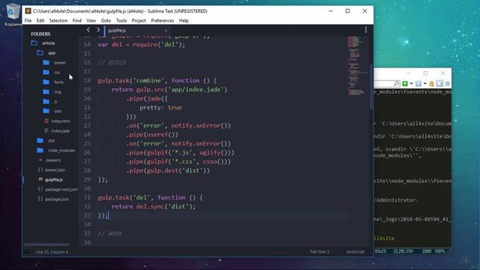Toggle the highlighted panel icon in terminal toolbar

pyautogui.click(x=439, y=83)
